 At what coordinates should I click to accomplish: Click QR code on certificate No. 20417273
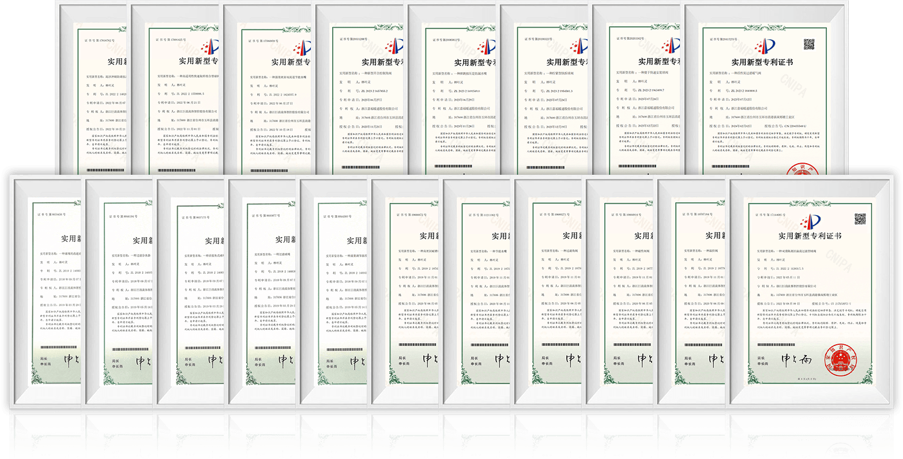click(x=809, y=44)
